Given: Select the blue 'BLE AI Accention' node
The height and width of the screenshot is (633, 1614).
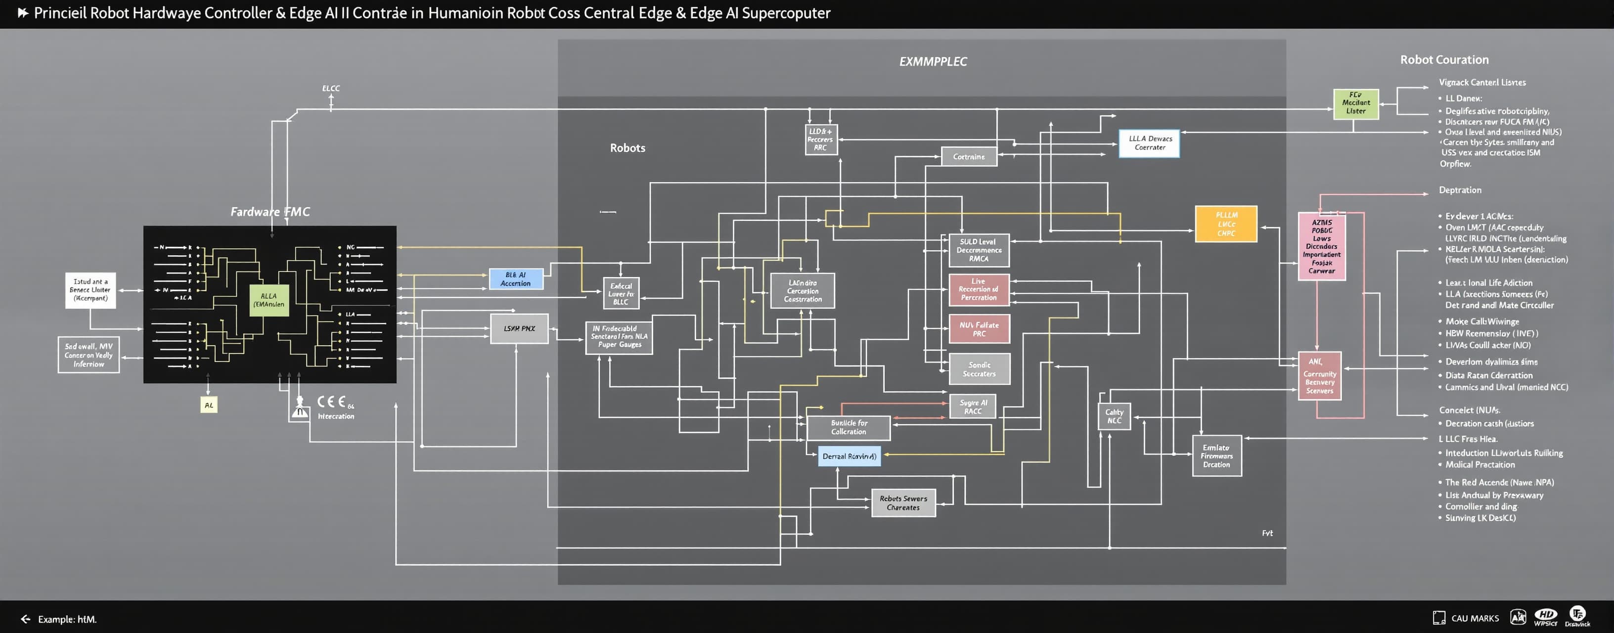Looking at the screenshot, I should point(516,279).
